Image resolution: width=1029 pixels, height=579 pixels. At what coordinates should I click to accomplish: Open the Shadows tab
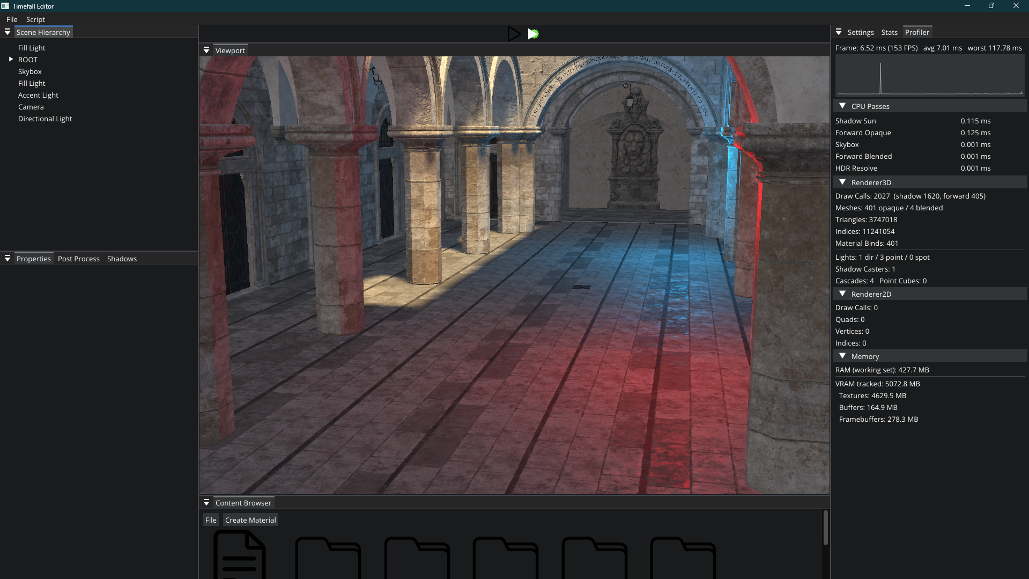point(122,259)
